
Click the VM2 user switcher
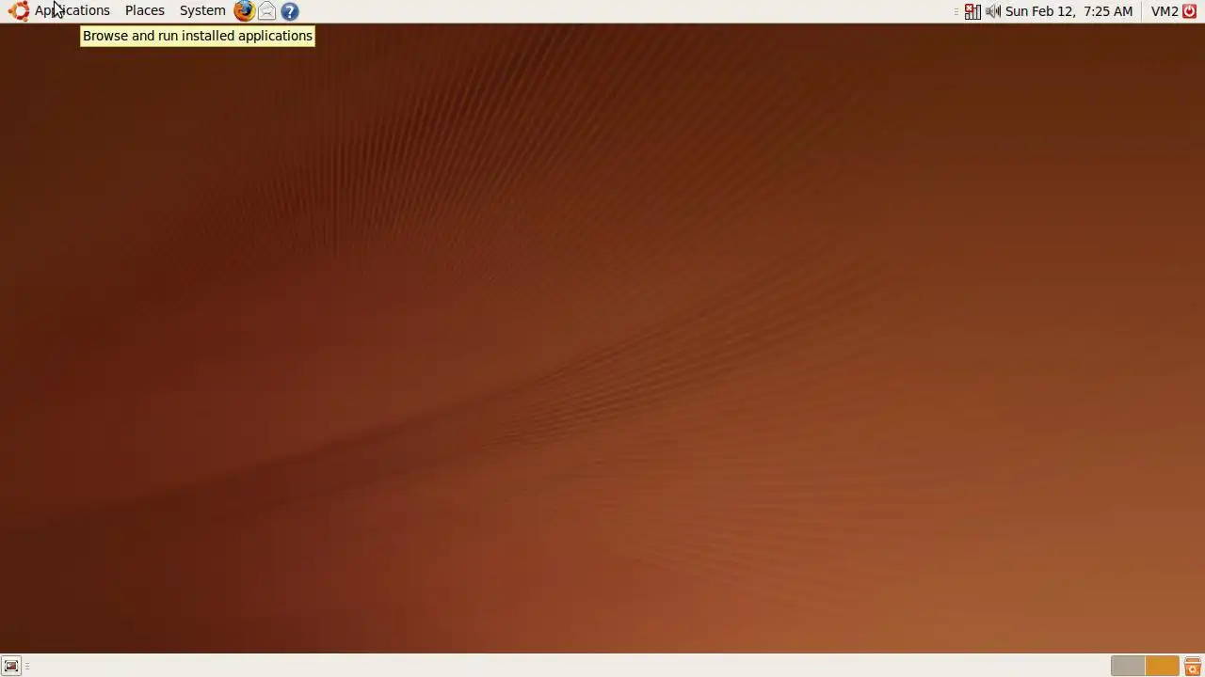tap(1165, 11)
